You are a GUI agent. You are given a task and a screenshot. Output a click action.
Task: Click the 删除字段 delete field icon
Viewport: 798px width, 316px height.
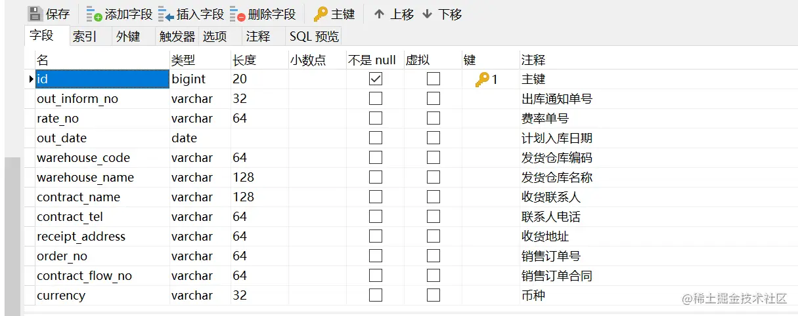238,14
